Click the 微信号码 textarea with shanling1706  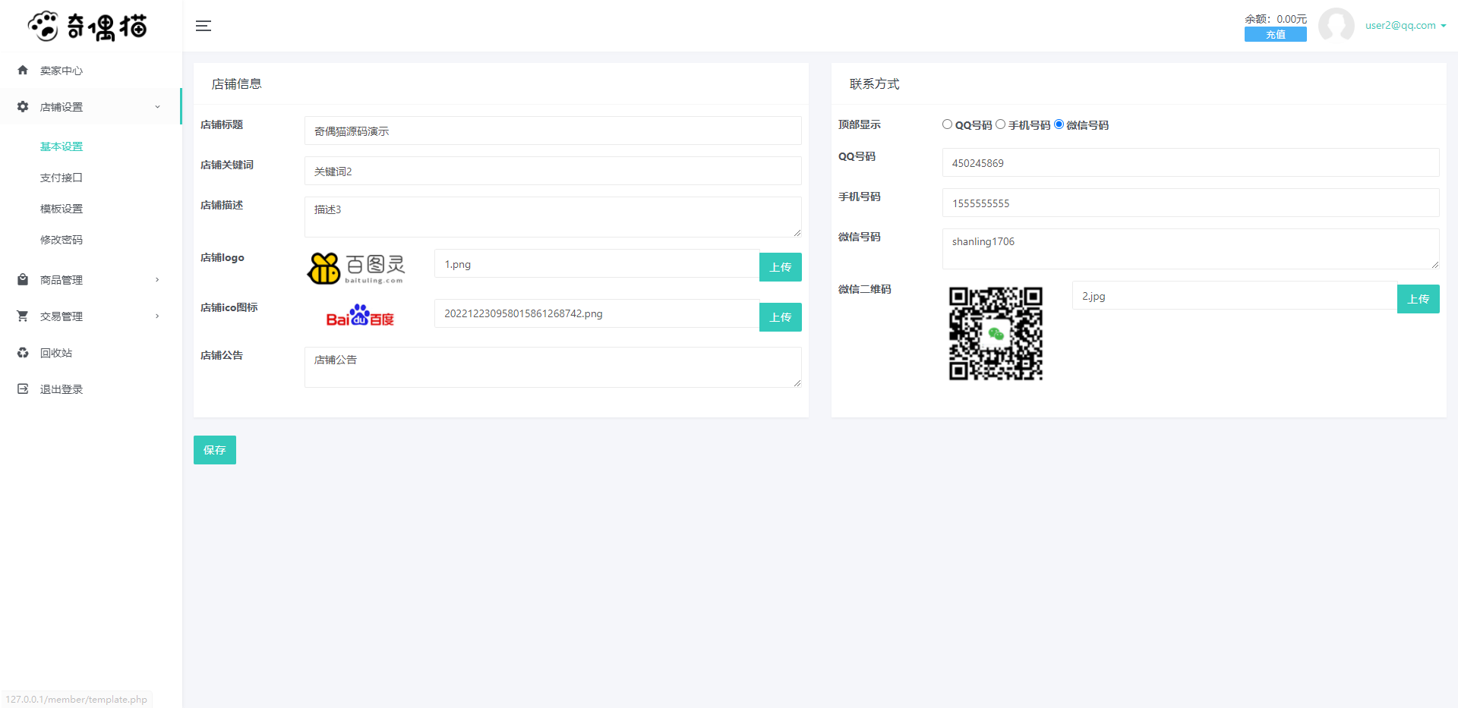click(1191, 249)
